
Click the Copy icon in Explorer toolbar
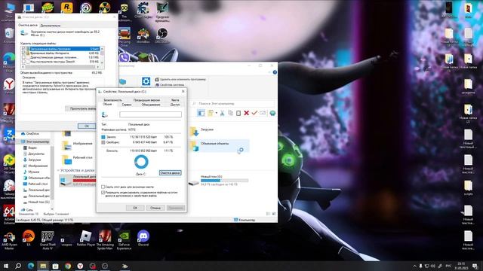[230, 113]
